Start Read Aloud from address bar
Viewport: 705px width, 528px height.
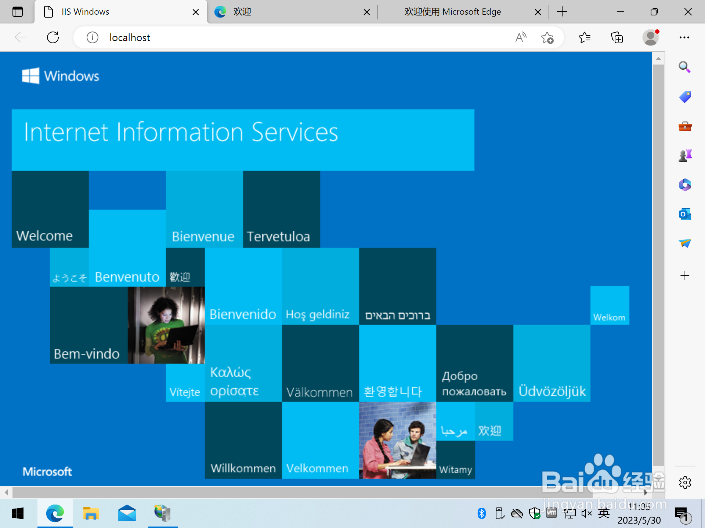click(521, 37)
